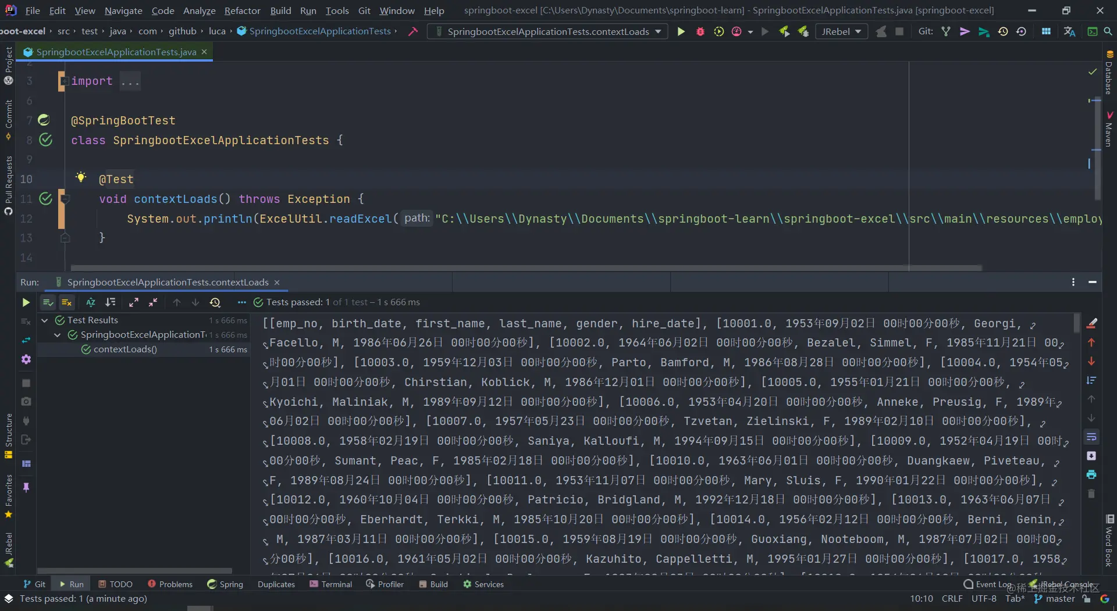1117x611 pixels.
Task: Print the console output
Action: tap(1091, 474)
